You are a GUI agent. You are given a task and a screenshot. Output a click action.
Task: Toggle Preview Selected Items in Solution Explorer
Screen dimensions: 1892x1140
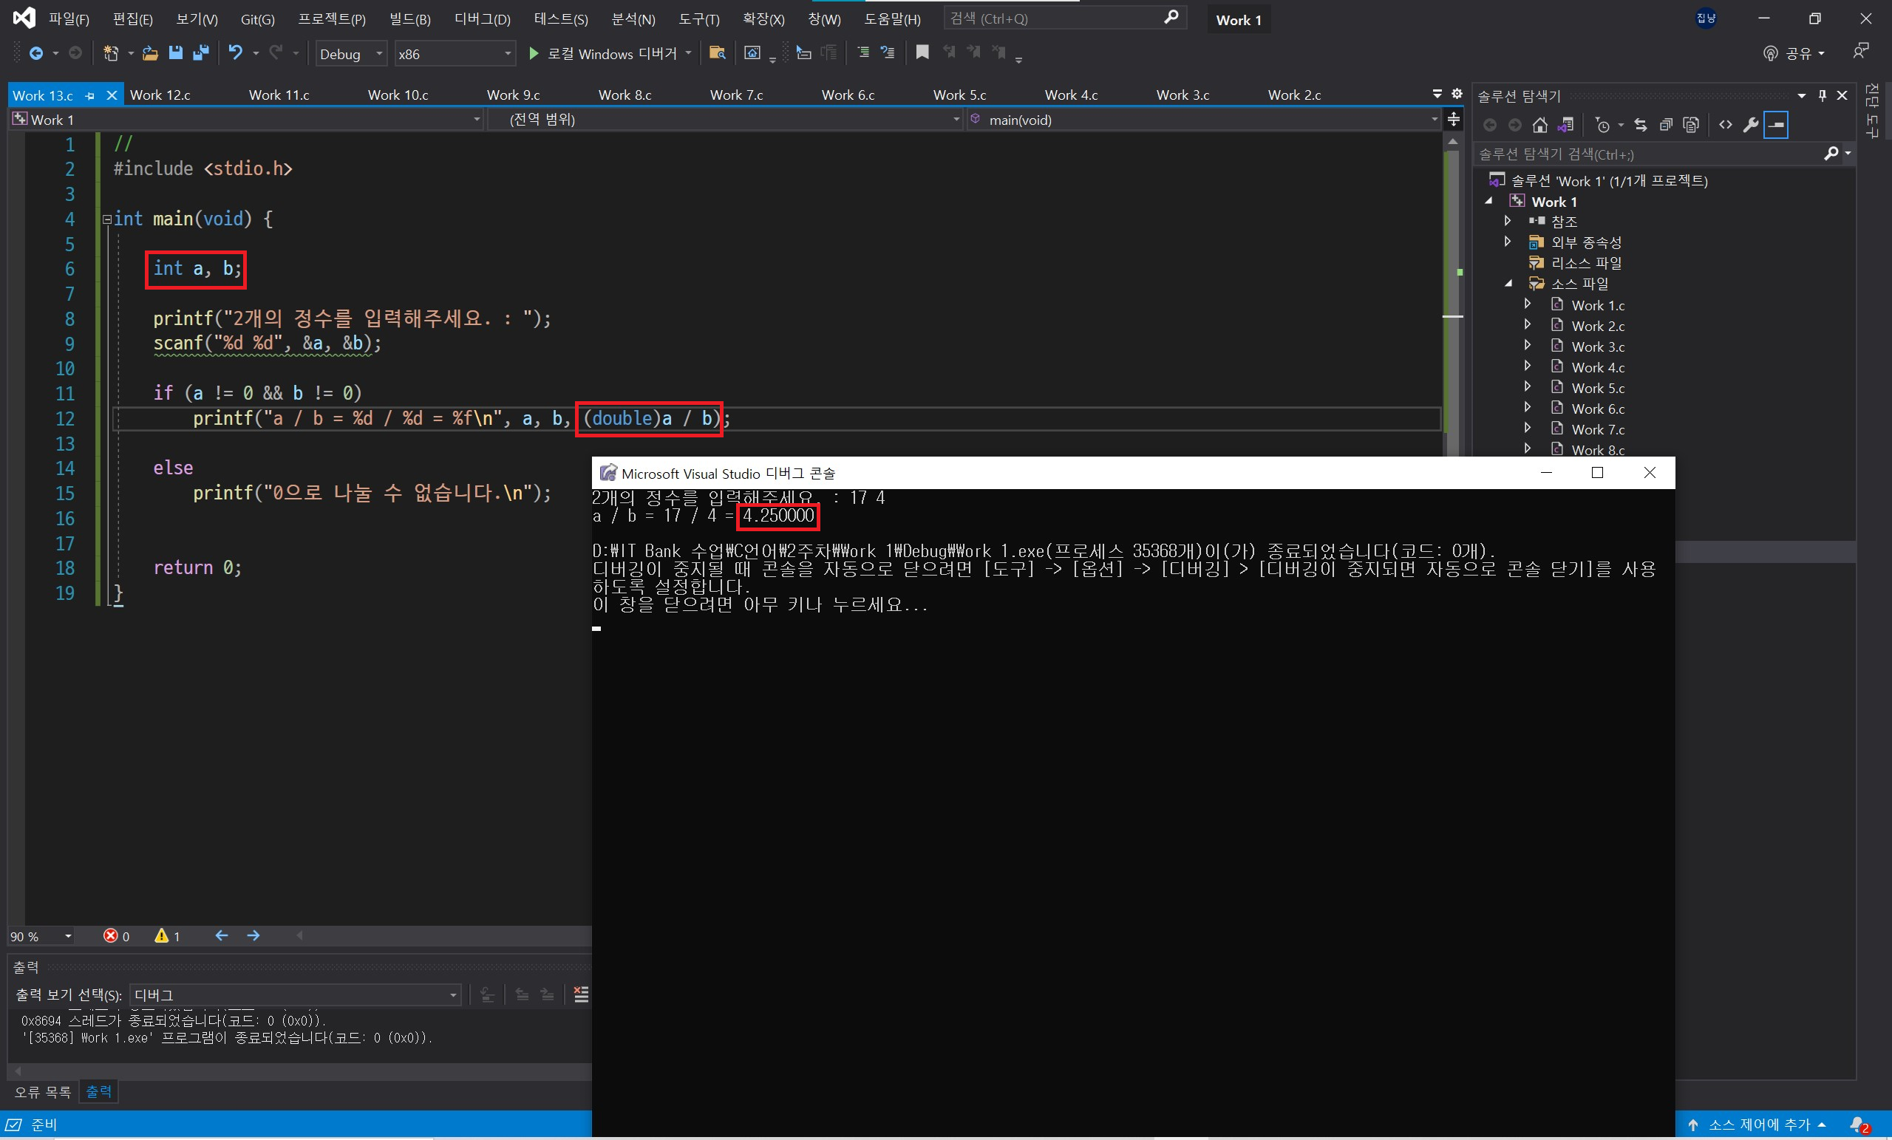tap(1776, 125)
